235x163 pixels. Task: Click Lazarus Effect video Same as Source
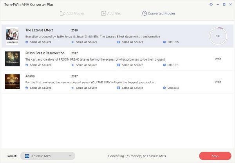coord(41,42)
